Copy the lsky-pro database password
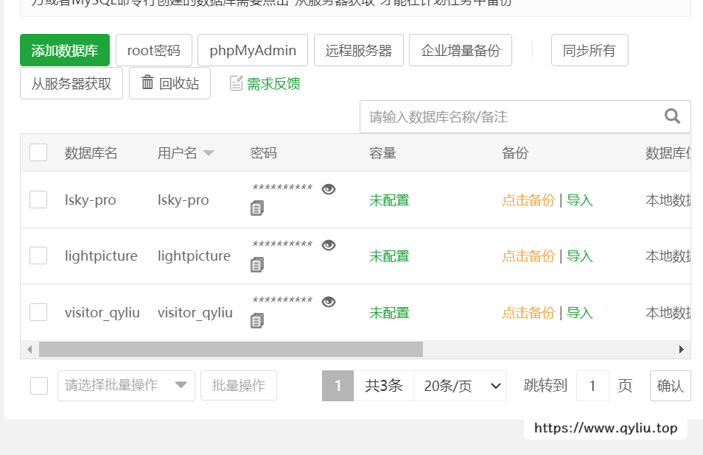Image resolution: width=703 pixels, height=455 pixels. point(257,208)
